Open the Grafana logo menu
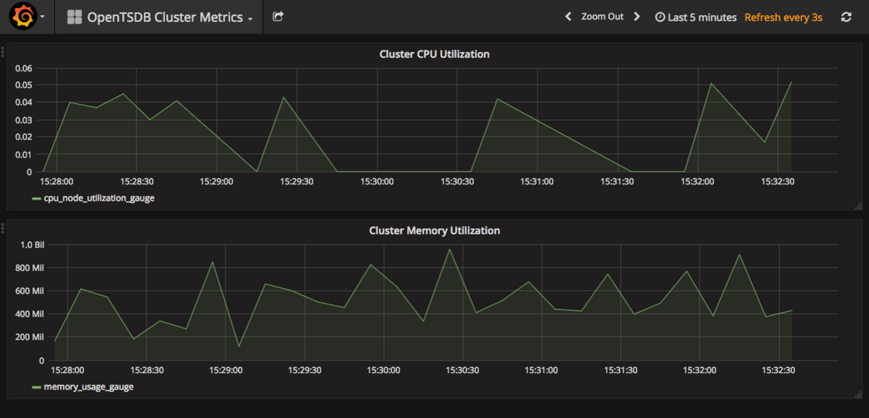The image size is (869, 418). (23, 17)
